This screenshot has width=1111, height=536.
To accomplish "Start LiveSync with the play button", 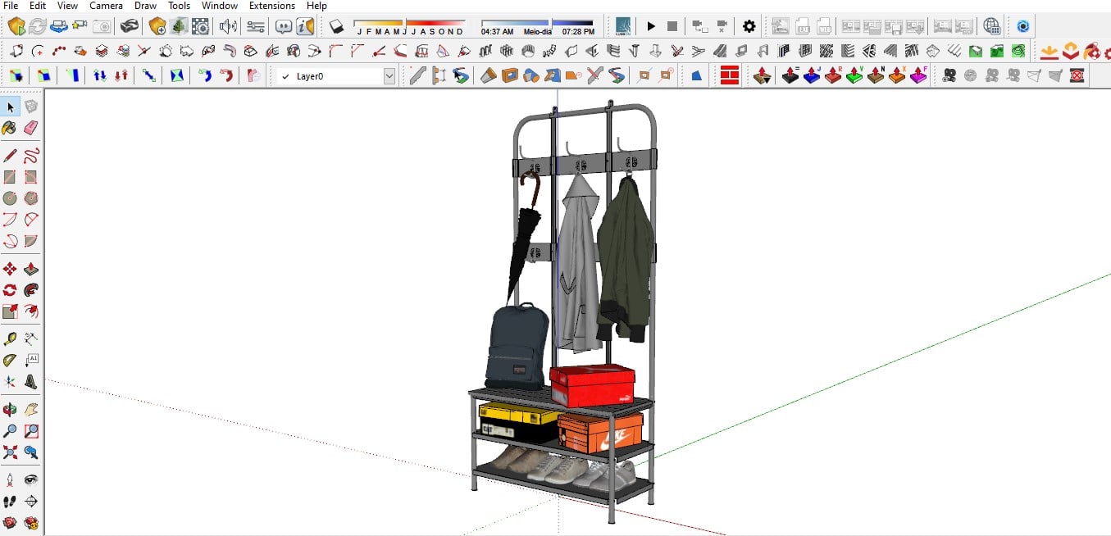I will [651, 26].
